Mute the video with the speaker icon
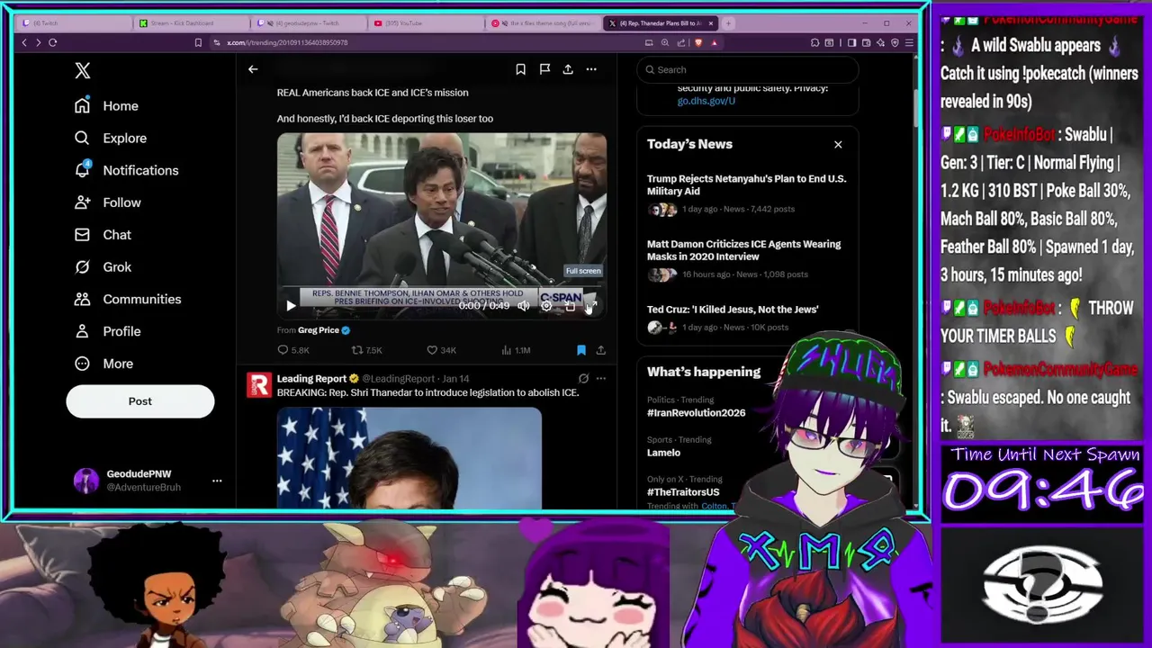The width and height of the screenshot is (1152, 648). [523, 306]
